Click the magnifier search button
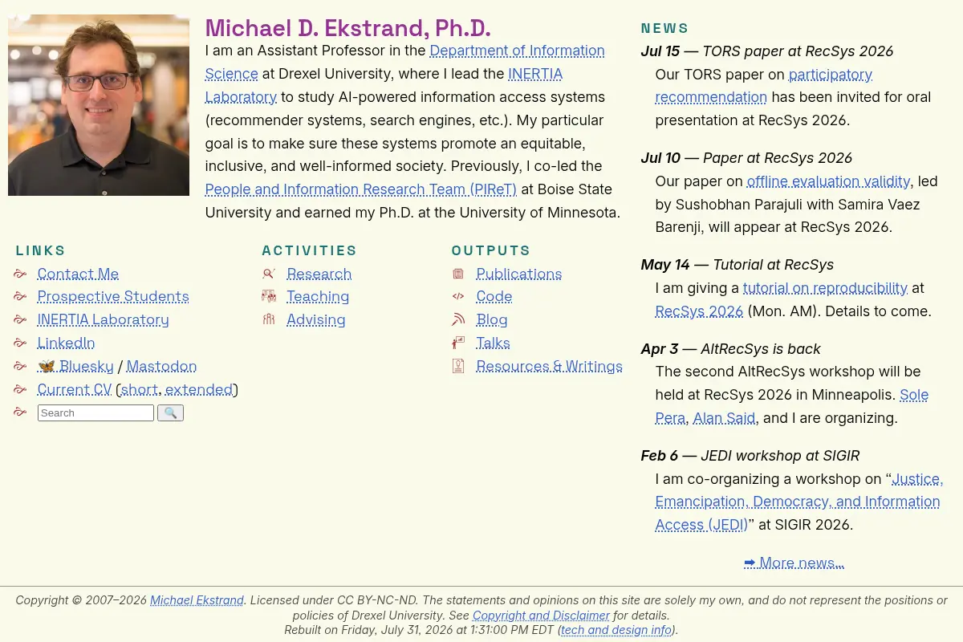The width and height of the screenshot is (963, 642). coord(170,412)
